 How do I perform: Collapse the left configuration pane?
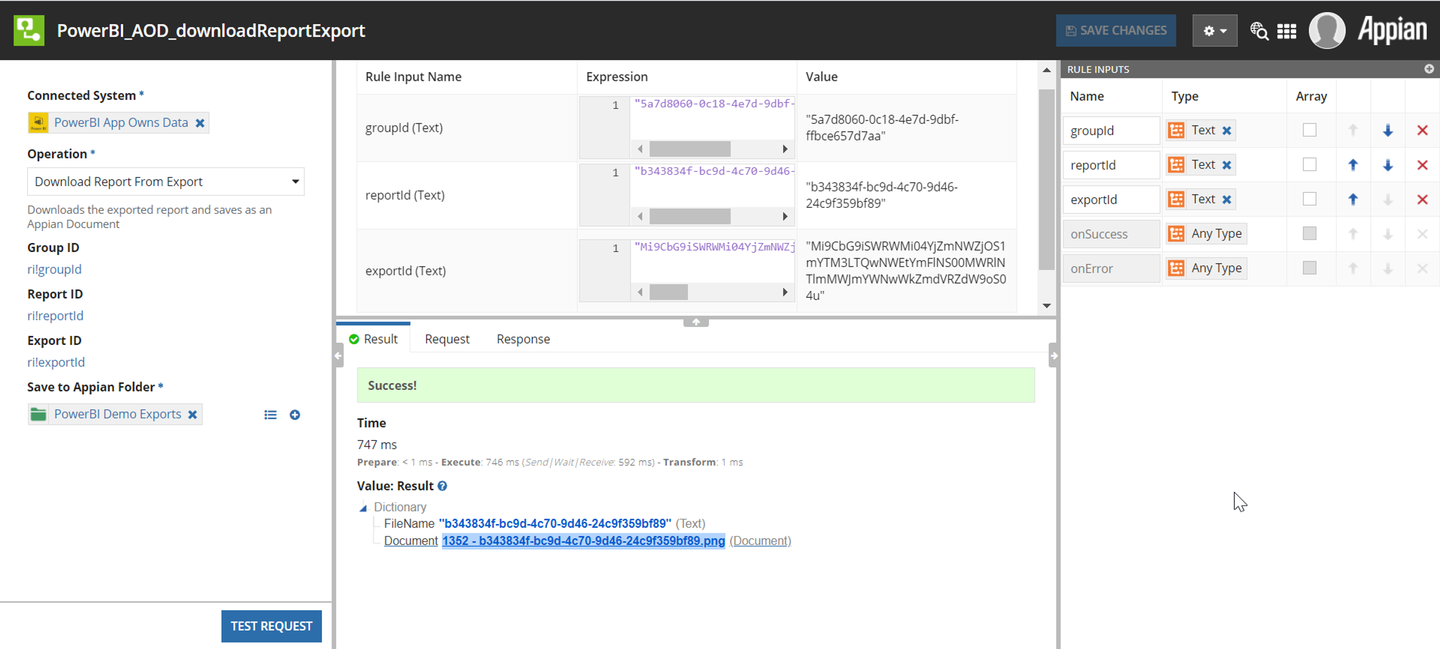[x=338, y=355]
